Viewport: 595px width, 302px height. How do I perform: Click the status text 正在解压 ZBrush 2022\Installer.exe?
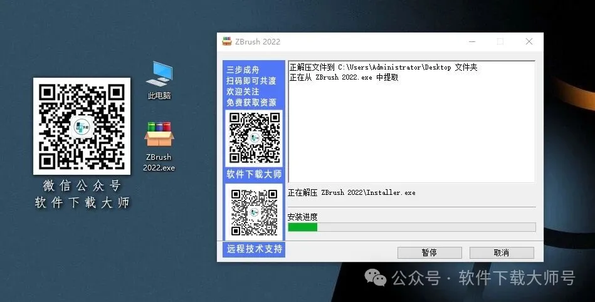coord(351,193)
